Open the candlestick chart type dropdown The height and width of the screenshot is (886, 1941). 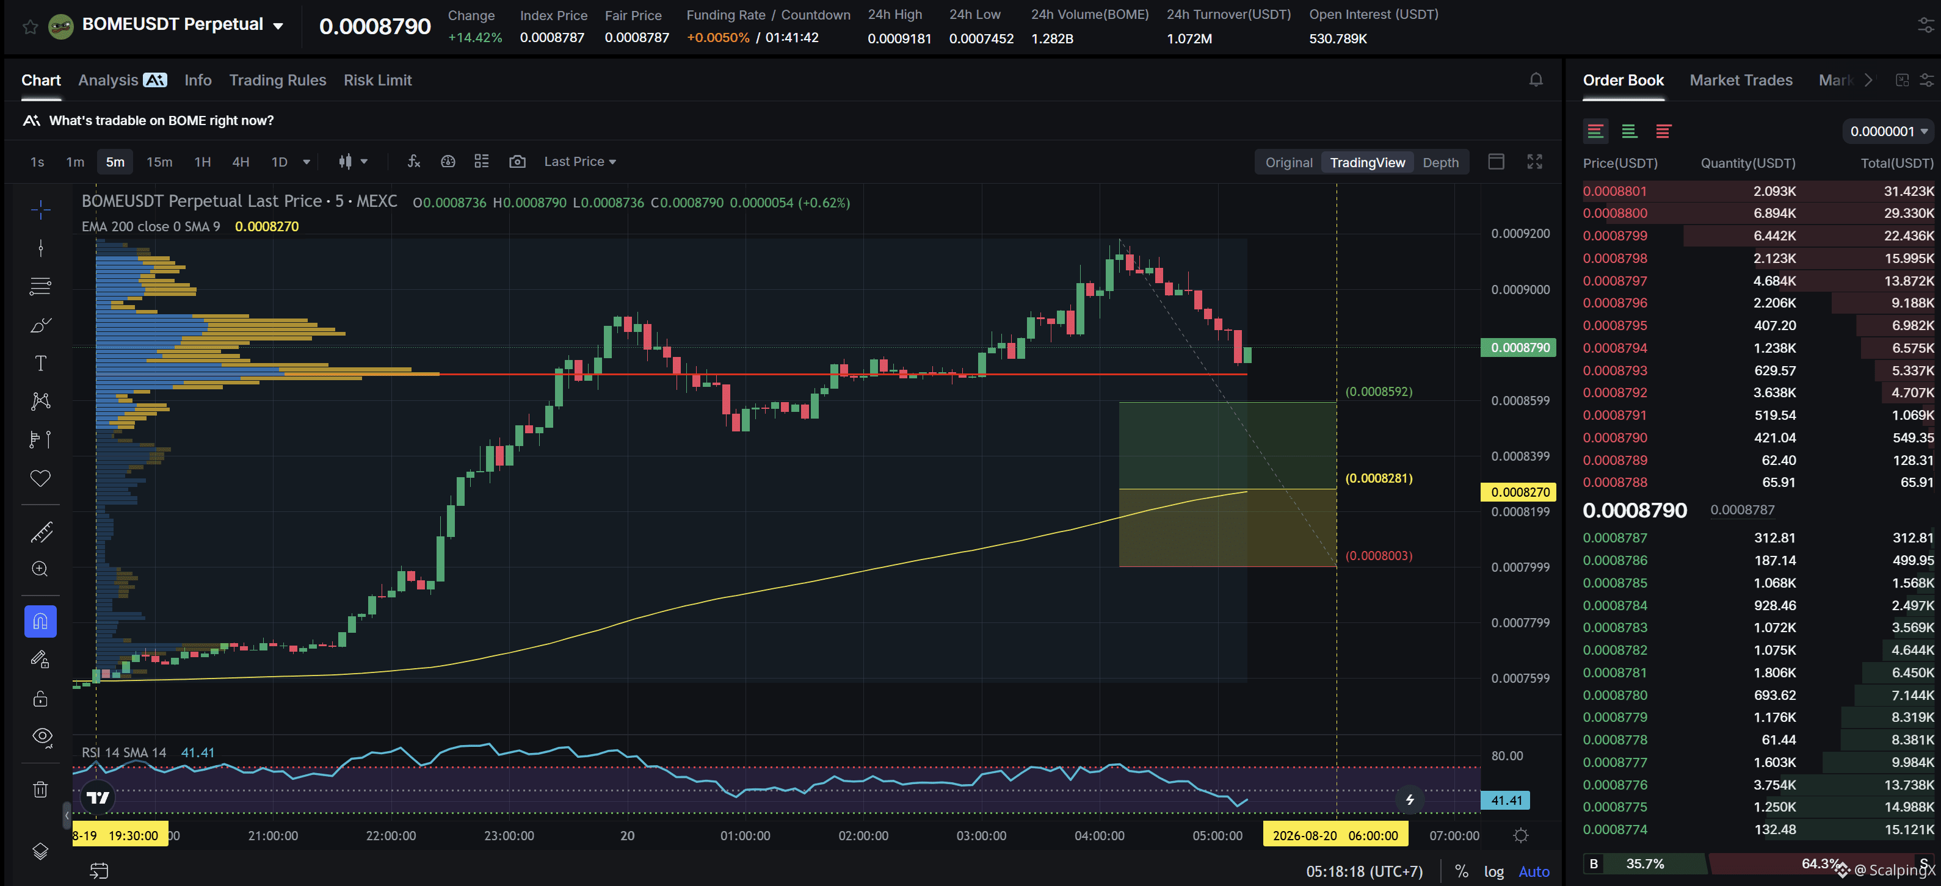[352, 161]
